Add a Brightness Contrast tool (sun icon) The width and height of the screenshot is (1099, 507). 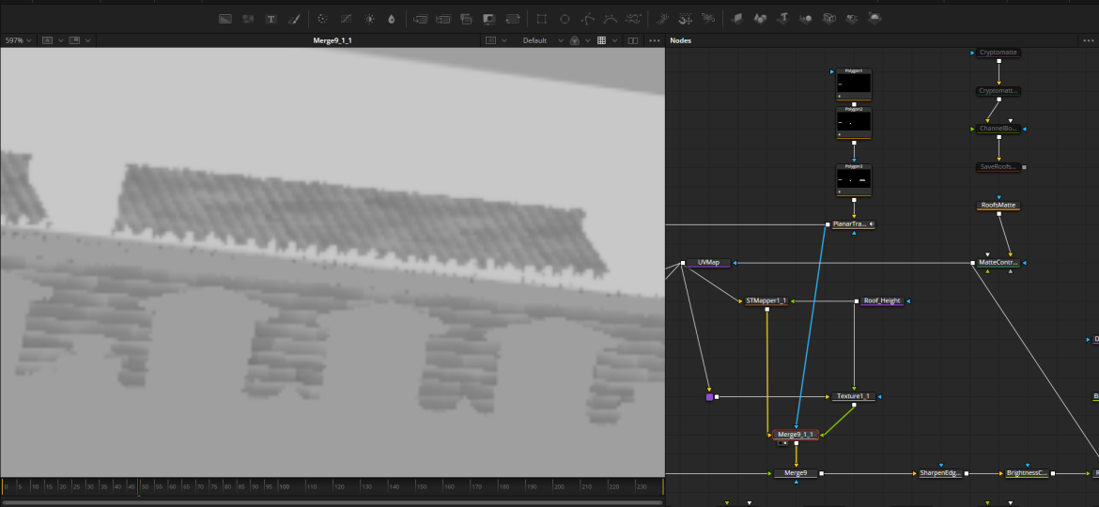[x=369, y=19]
